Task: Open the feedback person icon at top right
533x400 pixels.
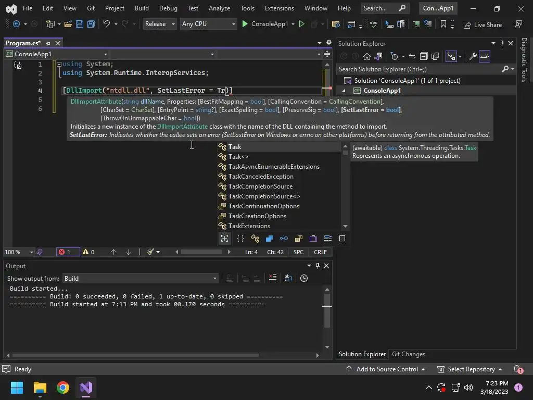Action: (x=518, y=24)
